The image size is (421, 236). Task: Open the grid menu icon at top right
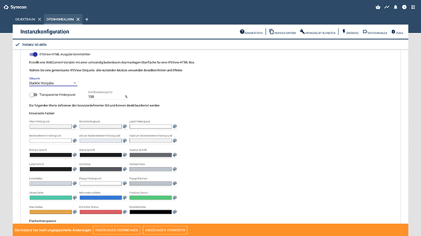click(x=413, y=7)
